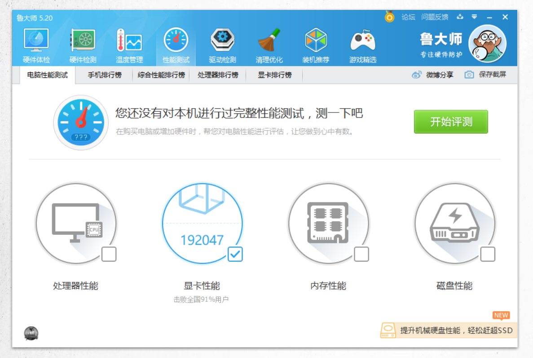The image size is (533, 358).
Task: Select 性能测试 performance test icon
Action: click(x=176, y=40)
